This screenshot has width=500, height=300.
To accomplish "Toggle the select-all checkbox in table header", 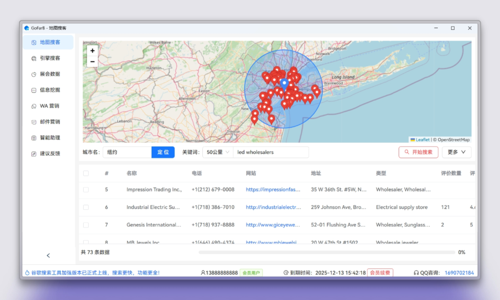I will [86, 173].
